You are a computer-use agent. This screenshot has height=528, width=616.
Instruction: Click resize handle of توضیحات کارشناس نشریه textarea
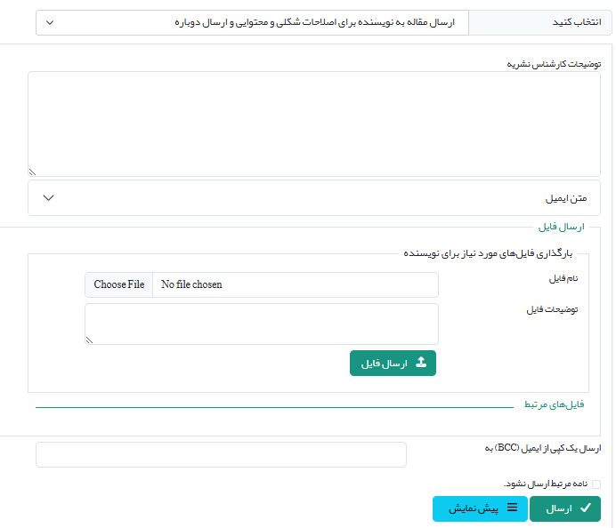(x=32, y=172)
